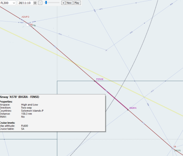Viewport: 183px width, 156px height.
Task: Click the ANYN airport label
Action: click(177, 151)
